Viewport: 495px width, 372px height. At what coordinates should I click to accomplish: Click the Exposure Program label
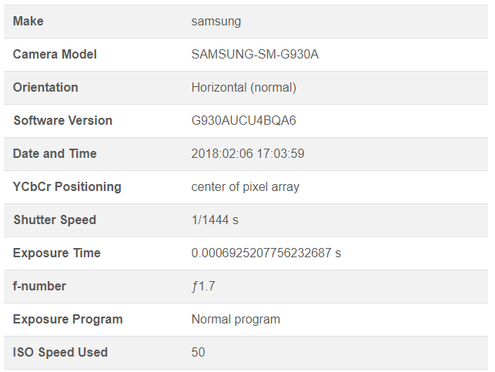[x=68, y=320]
